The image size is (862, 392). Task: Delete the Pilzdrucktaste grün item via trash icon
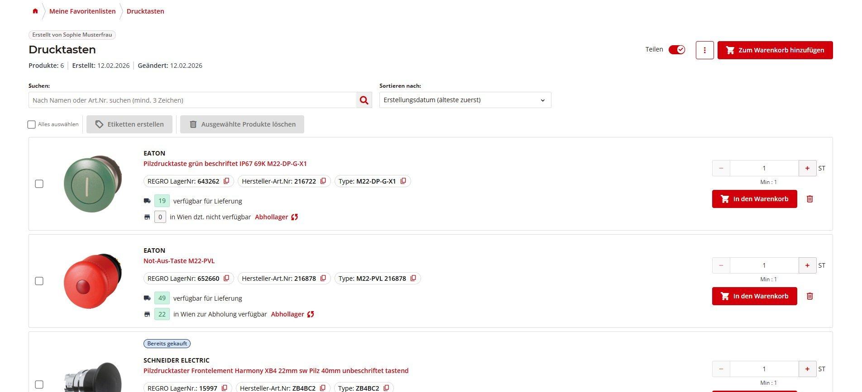pos(810,199)
